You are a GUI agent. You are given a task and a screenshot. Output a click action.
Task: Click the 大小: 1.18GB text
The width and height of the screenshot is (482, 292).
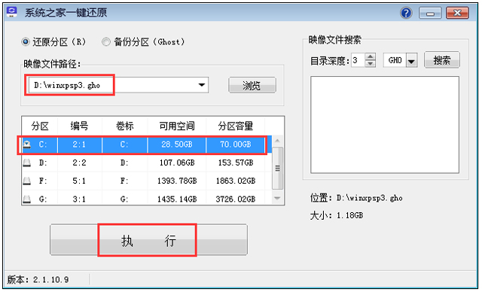pyautogui.click(x=337, y=215)
